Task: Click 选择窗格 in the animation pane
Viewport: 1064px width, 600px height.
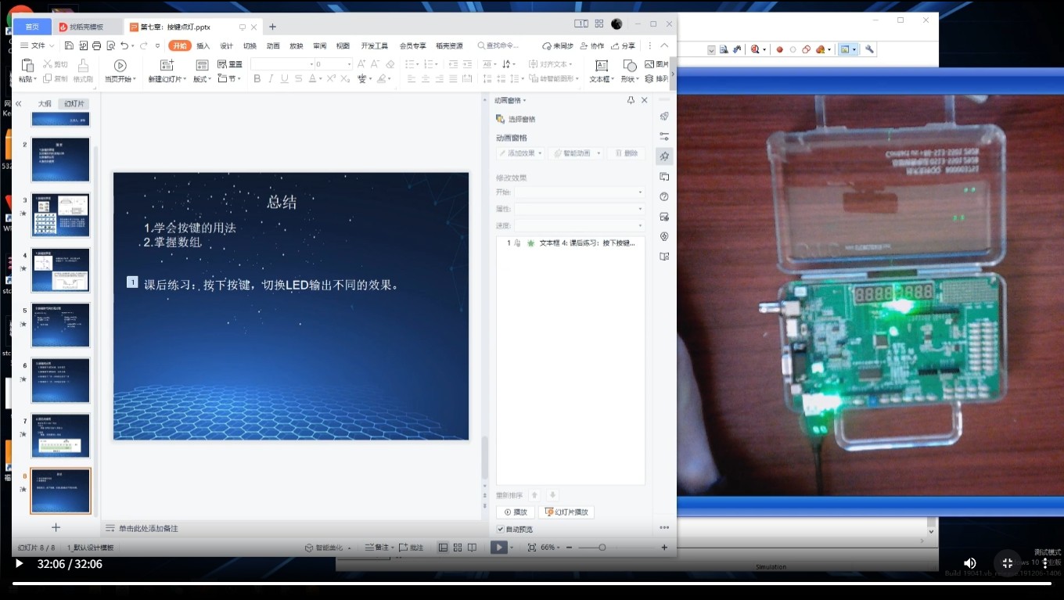Action: (x=516, y=119)
